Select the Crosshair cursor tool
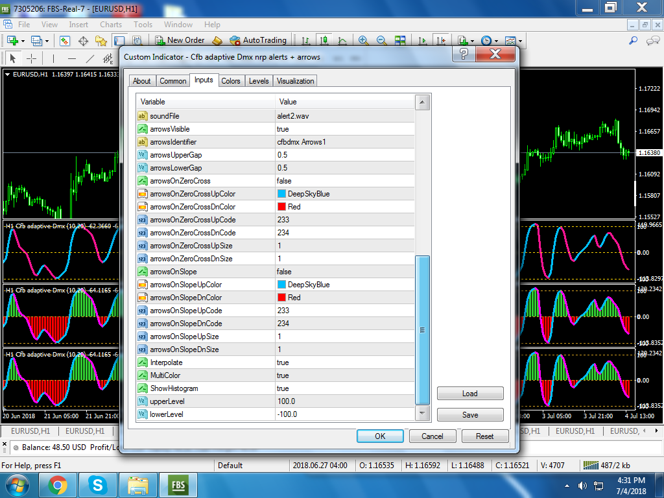This screenshot has height=498, width=664. pos(32,58)
